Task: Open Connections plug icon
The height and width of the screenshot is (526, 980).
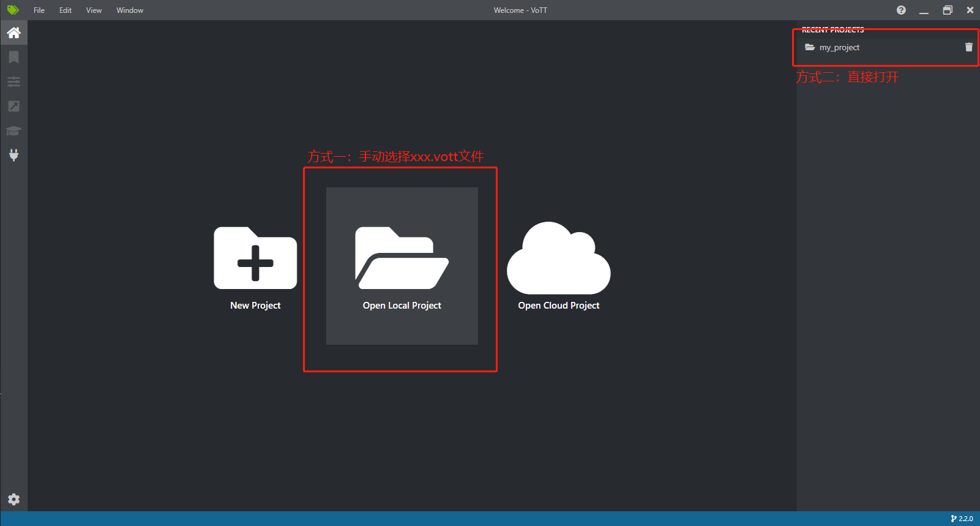Action: (x=13, y=155)
